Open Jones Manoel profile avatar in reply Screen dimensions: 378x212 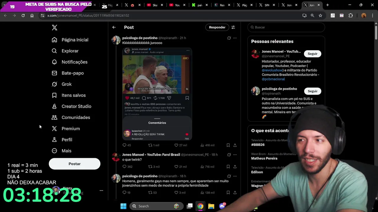click(x=116, y=157)
